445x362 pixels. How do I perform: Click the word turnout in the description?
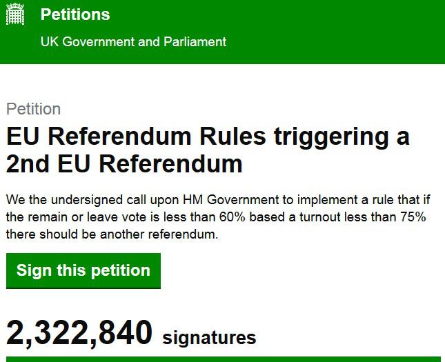coord(335,217)
